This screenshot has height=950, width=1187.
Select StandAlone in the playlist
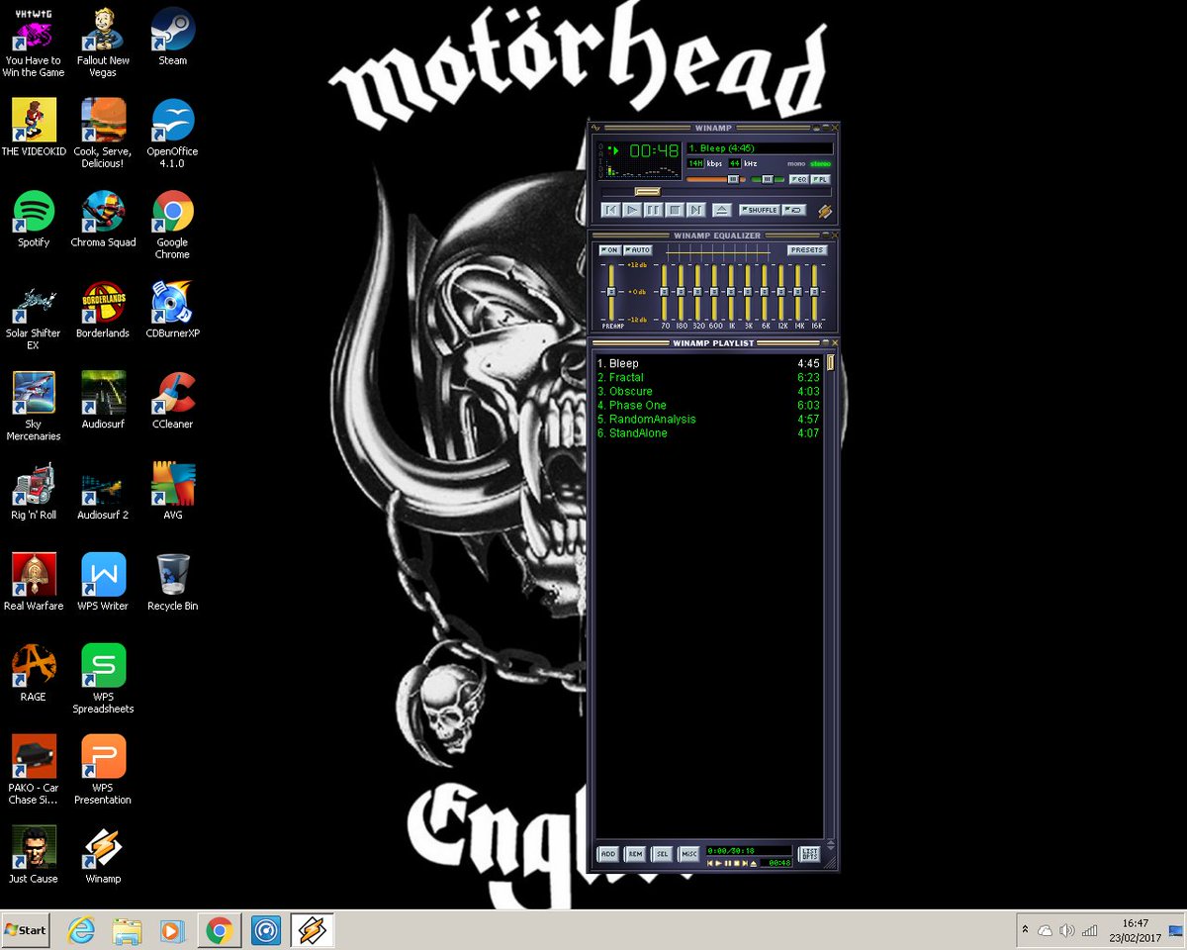[708, 432]
